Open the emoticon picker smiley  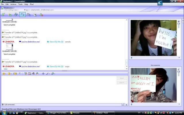click(x=3, y=74)
